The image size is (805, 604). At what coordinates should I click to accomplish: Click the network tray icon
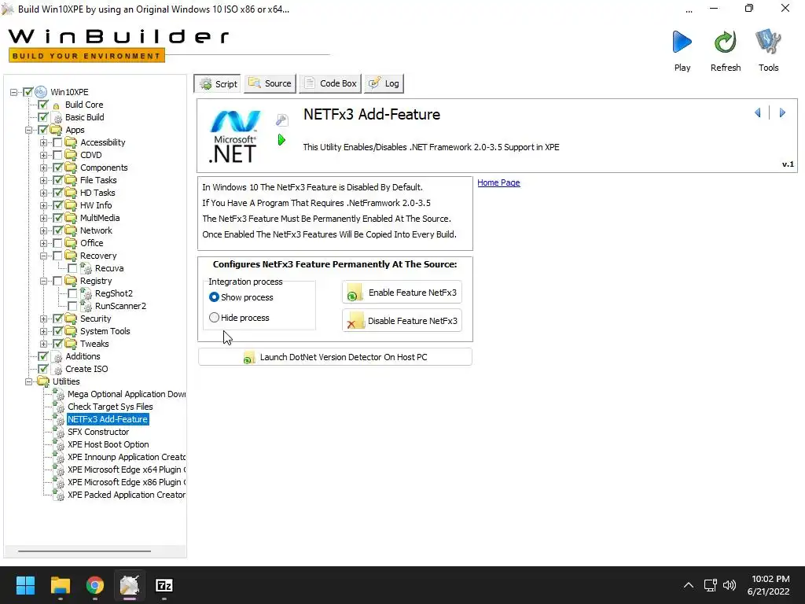[710, 585]
